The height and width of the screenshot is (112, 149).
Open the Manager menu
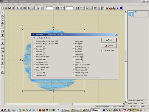46,4
